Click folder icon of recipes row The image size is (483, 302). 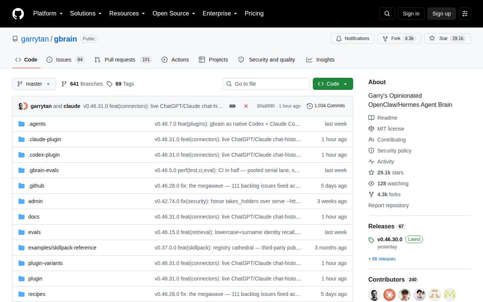pos(22,294)
